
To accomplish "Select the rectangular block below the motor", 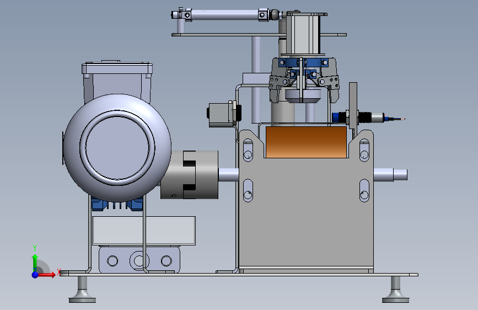I will (x=144, y=231).
